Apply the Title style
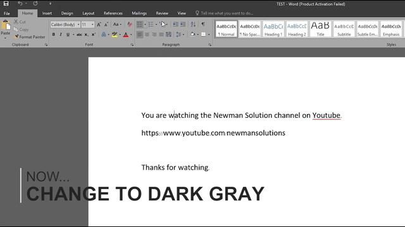The height and width of the screenshot is (227, 405). pos(321,29)
